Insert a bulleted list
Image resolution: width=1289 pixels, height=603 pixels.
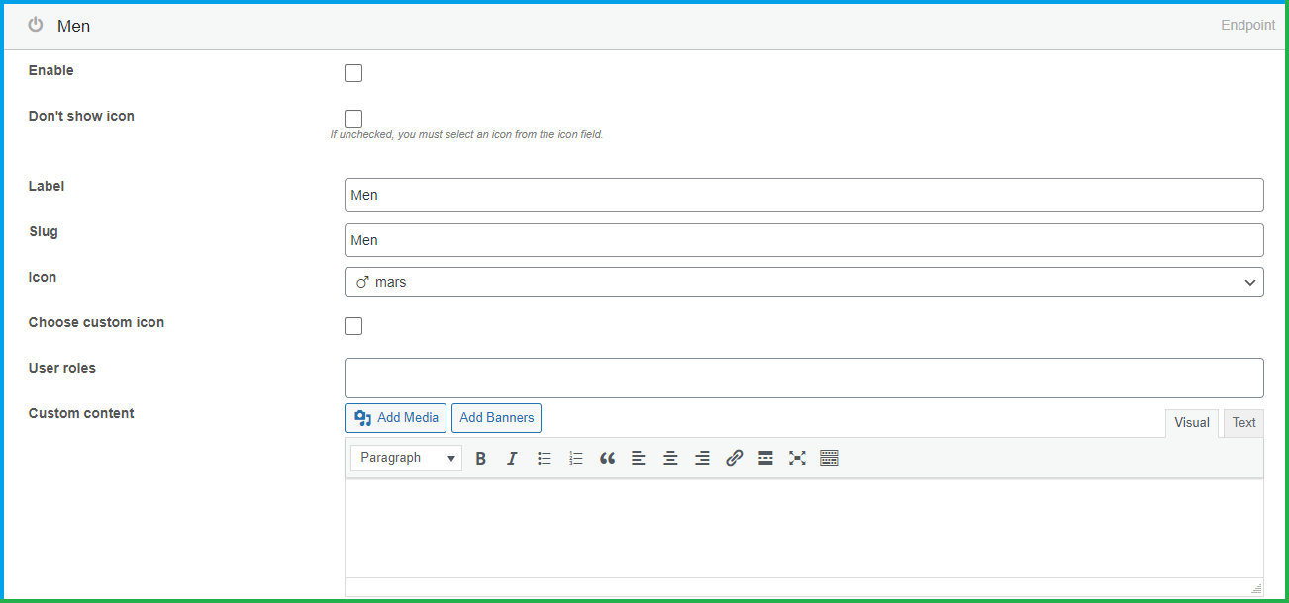coord(544,458)
